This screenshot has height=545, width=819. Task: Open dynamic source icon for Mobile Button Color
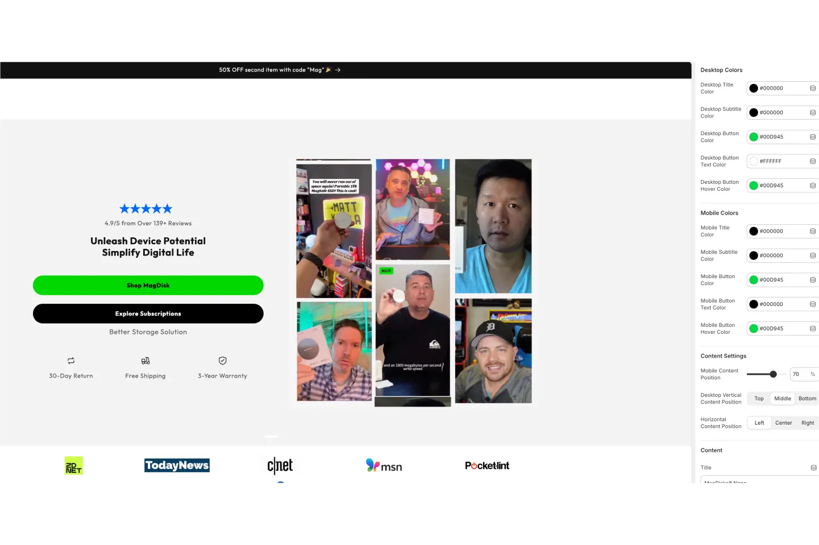point(813,280)
